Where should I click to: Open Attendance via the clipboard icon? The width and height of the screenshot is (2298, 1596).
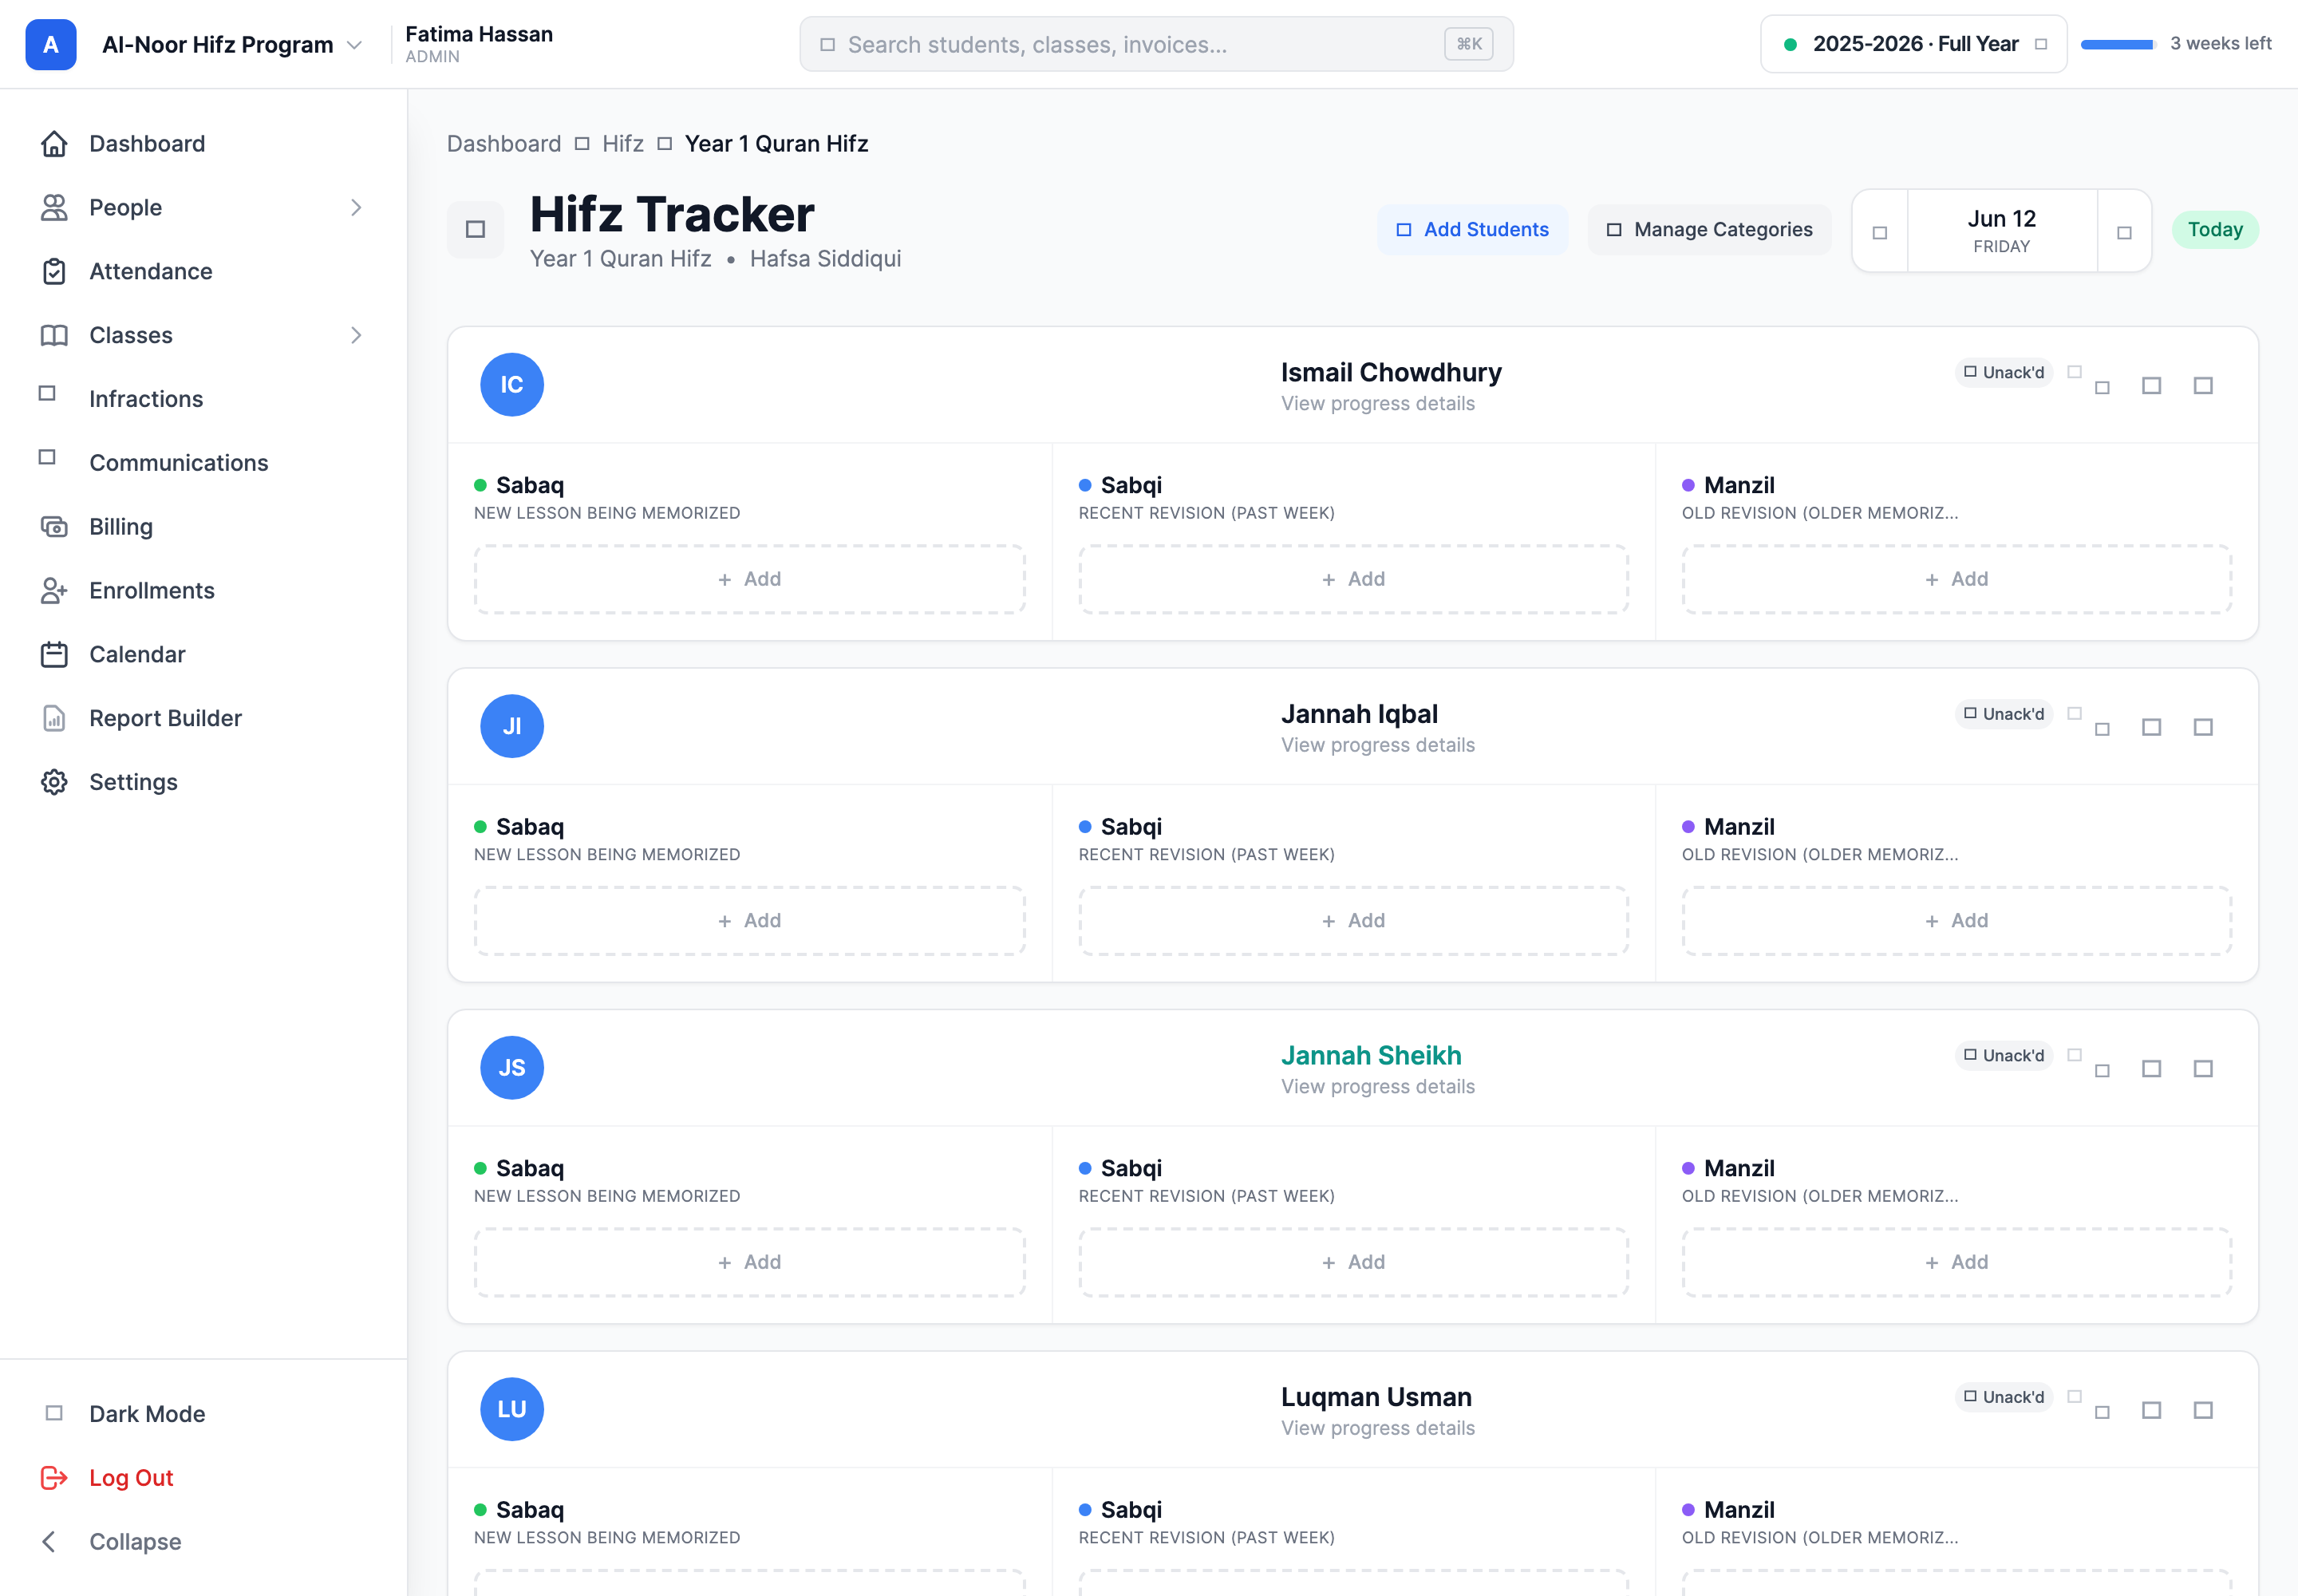[x=54, y=271]
